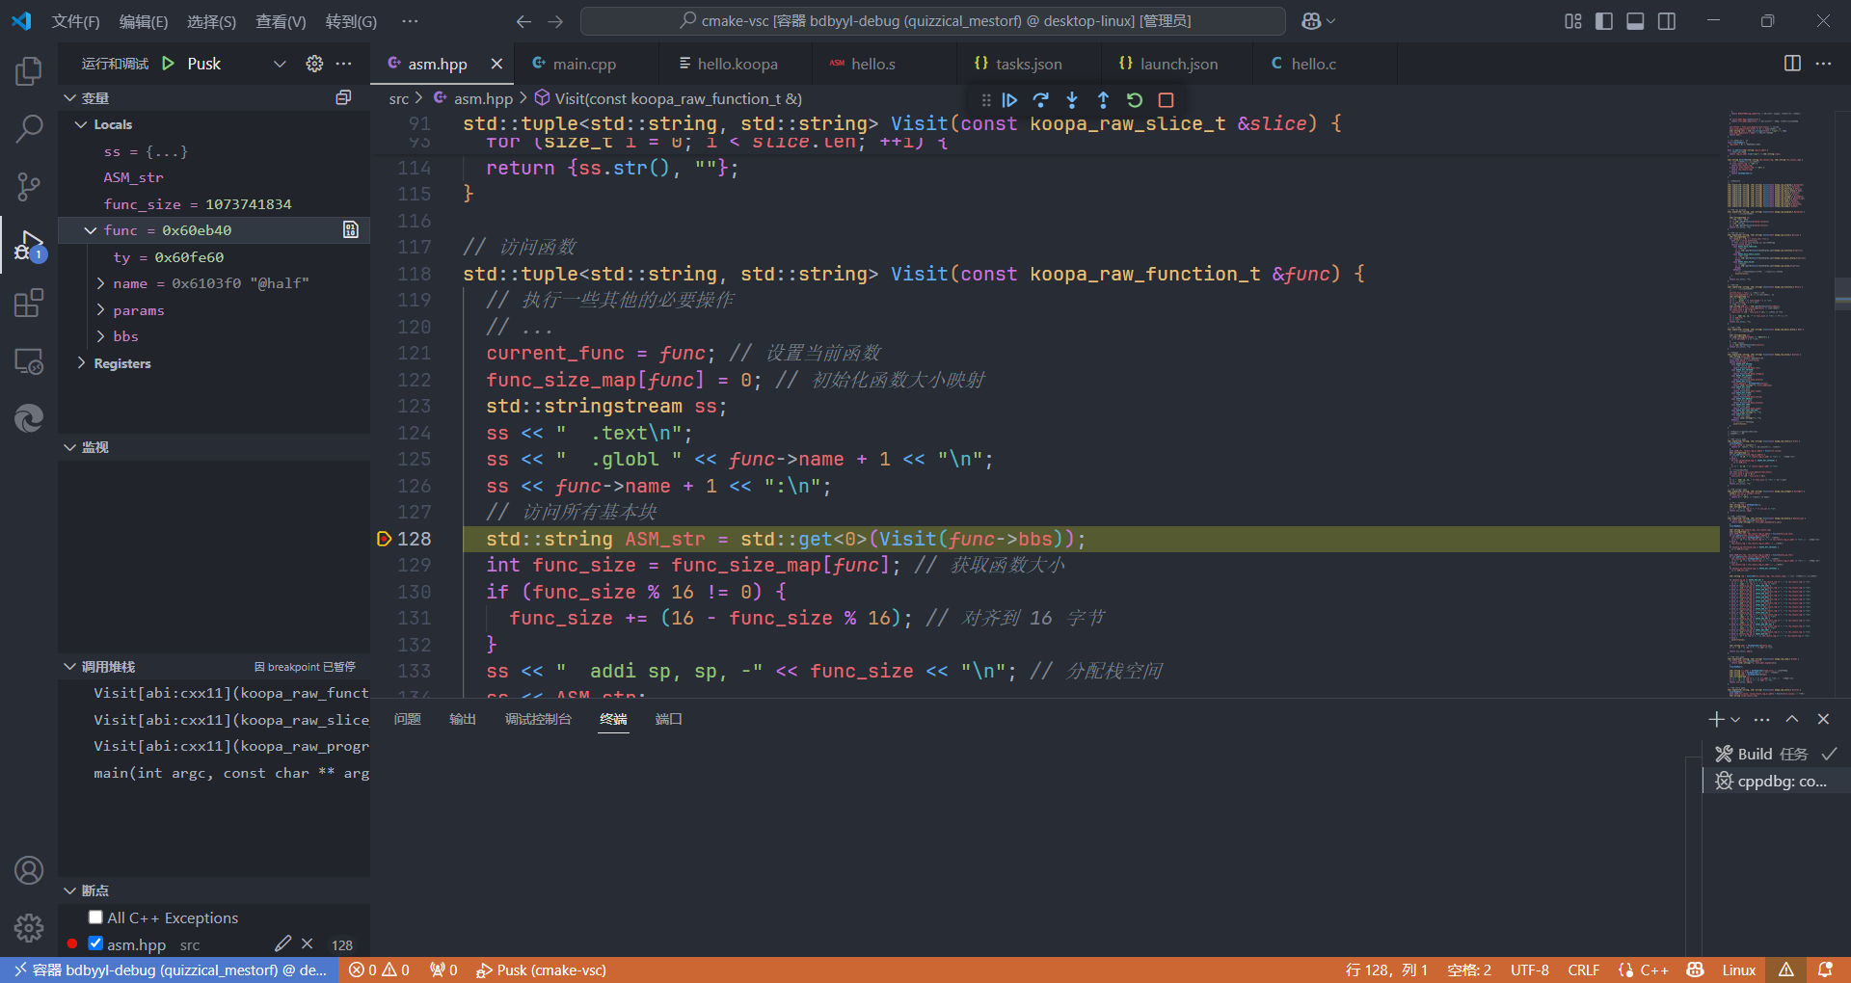1851x983 pixels.
Task: Open the Accounts menu
Action: click(x=29, y=870)
